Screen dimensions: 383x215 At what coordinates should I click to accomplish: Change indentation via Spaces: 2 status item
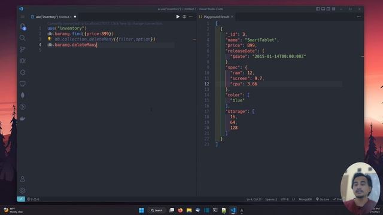point(271,199)
